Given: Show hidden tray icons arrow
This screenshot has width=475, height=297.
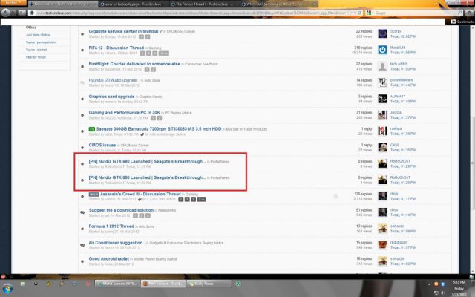Looking at the screenshot, I should (x=429, y=284).
